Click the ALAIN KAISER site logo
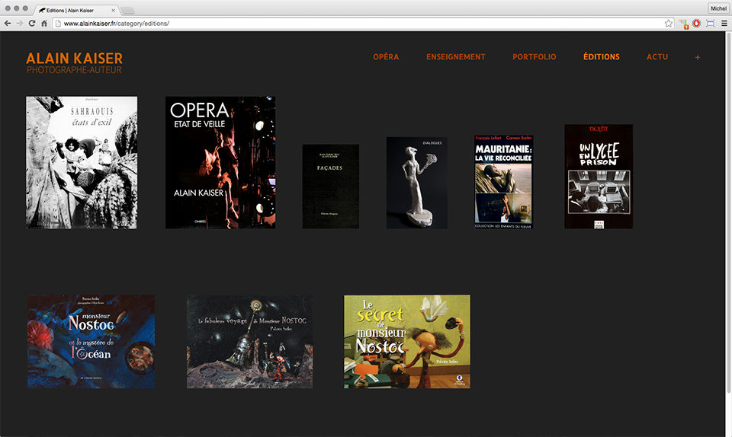 tap(74, 58)
